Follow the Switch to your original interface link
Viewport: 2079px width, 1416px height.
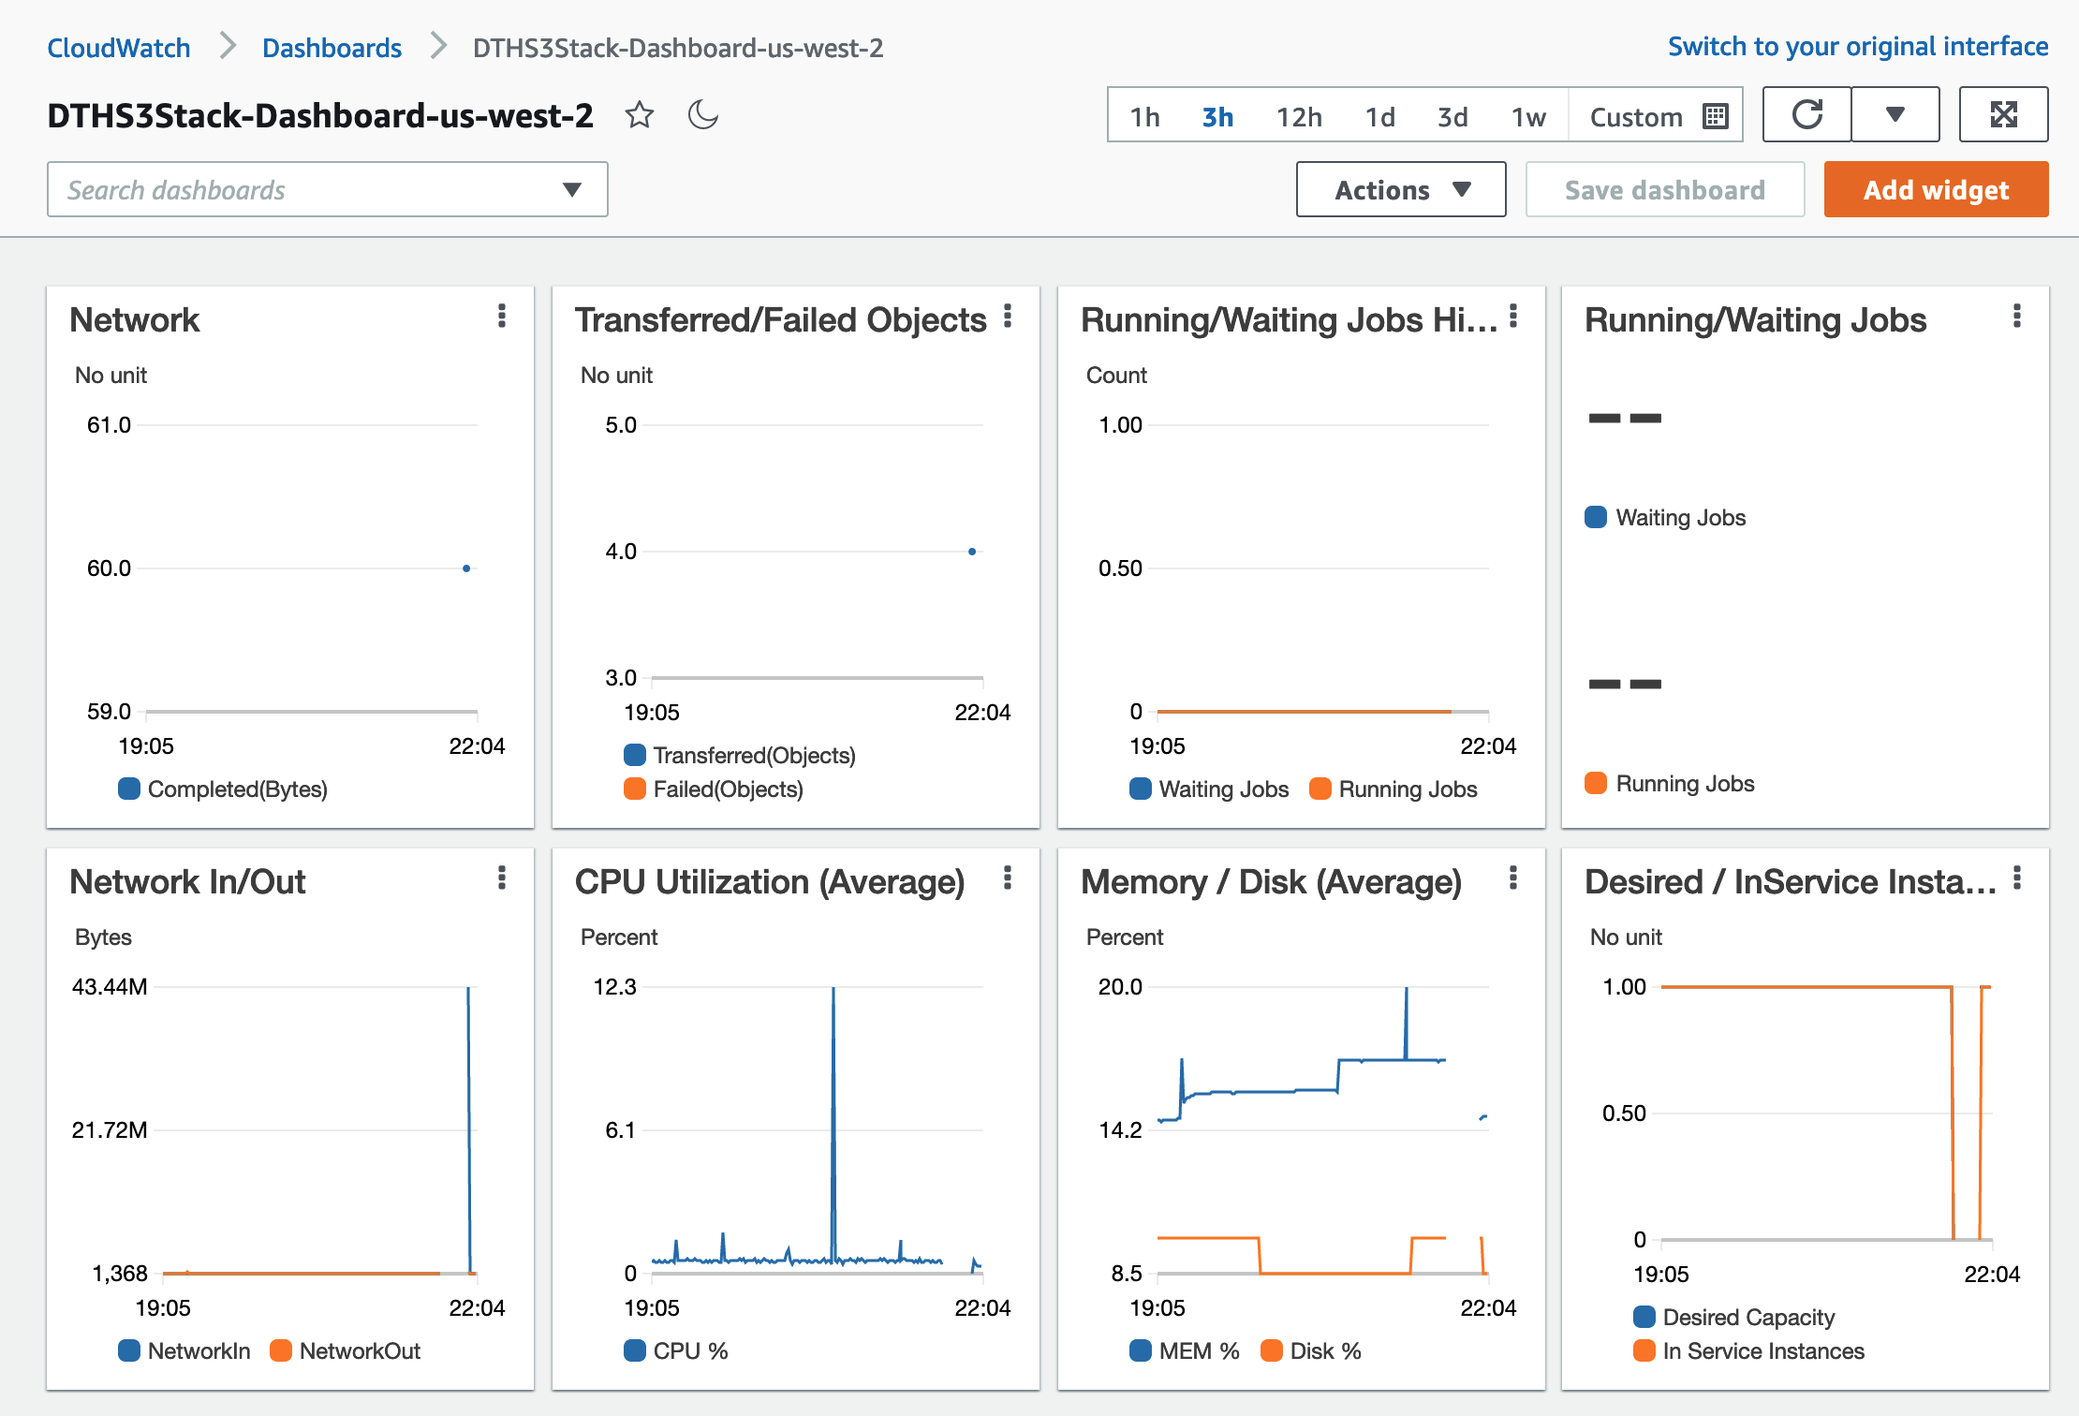[x=1858, y=47]
